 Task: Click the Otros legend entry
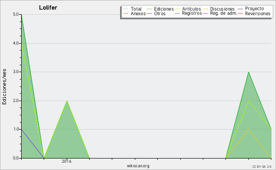pos(156,13)
